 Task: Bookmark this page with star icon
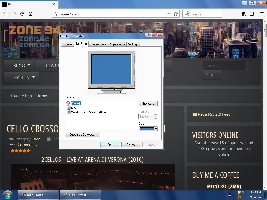pos(176,14)
